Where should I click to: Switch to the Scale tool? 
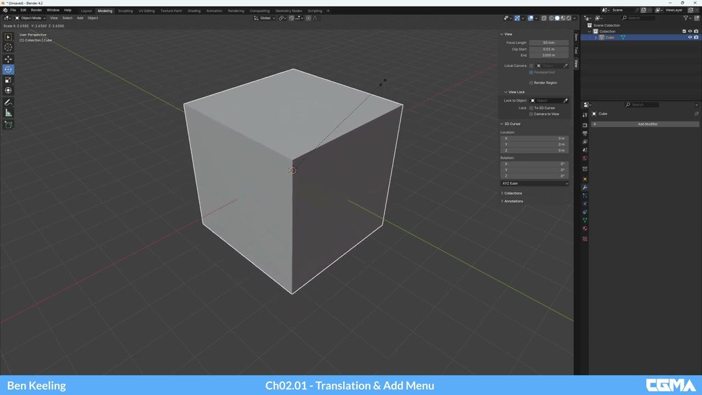[8, 80]
